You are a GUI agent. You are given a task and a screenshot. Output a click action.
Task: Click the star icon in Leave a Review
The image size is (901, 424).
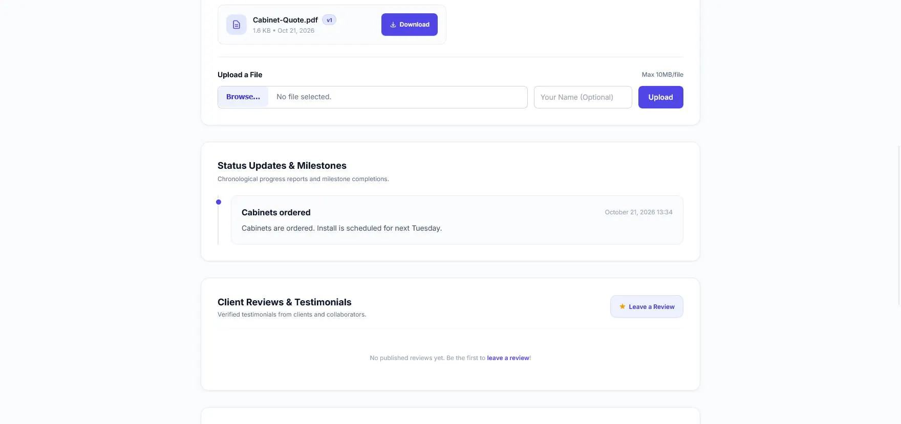tap(623, 306)
